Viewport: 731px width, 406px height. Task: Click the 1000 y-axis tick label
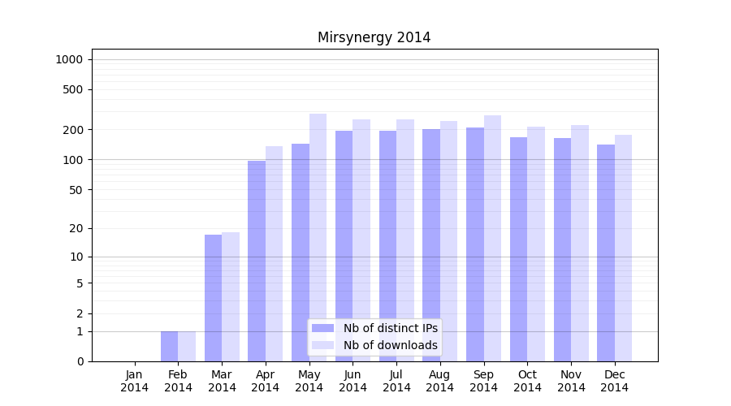click(x=69, y=59)
